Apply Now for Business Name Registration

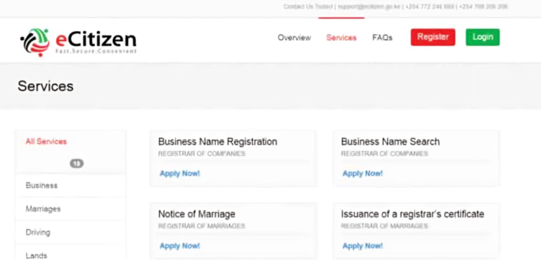tap(179, 174)
